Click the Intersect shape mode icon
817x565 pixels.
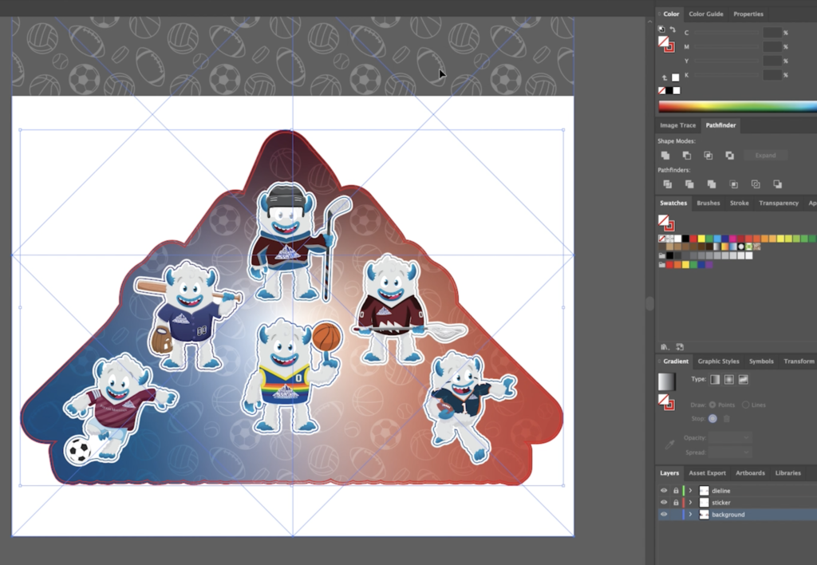coord(708,156)
